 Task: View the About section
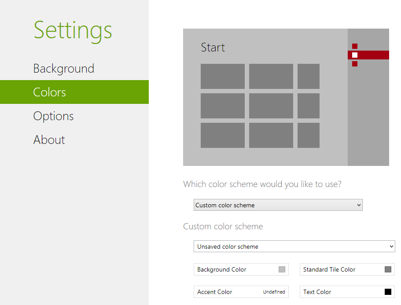49,140
